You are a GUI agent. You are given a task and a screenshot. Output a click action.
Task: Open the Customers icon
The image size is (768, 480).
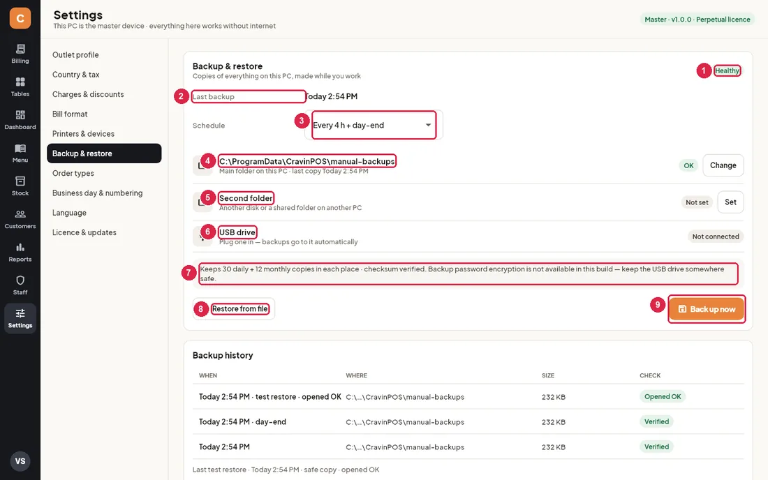(20, 214)
